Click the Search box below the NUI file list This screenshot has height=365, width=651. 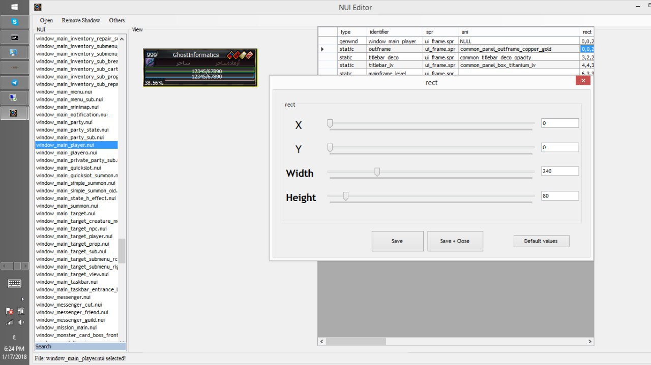(x=79, y=346)
